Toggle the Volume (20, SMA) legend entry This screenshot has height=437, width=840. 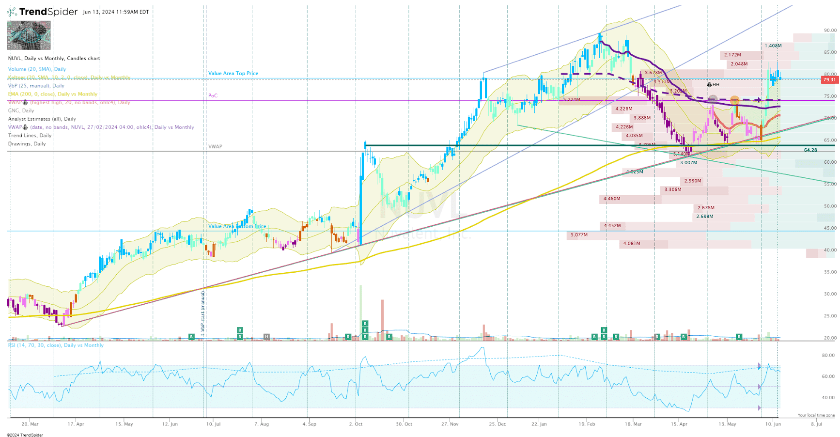tap(37, 69)
